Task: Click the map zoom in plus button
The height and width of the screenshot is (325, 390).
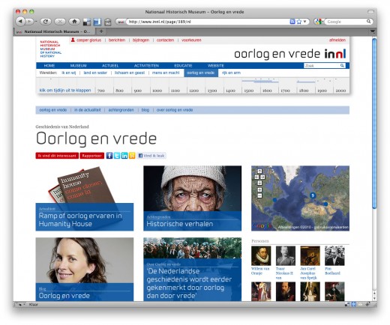Action: pos(259,190)
